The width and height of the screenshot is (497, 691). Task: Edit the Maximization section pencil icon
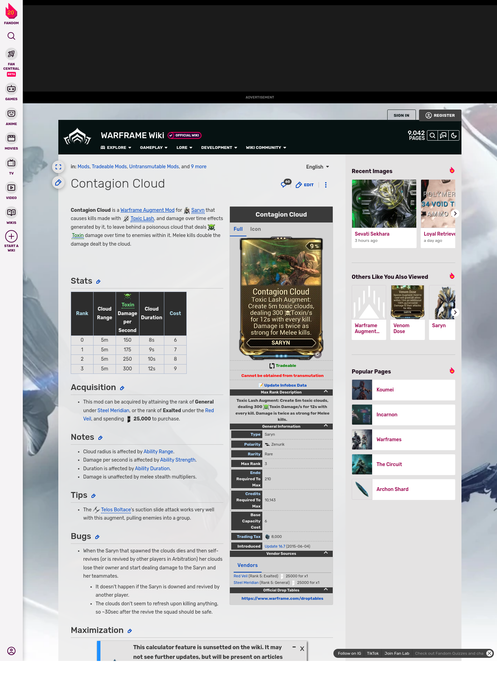[x=130, y=631]
